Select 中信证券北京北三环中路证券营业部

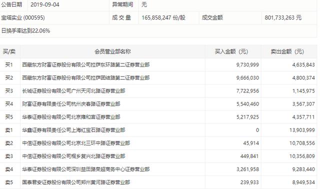pyautogui.click(x=76, y=143)
